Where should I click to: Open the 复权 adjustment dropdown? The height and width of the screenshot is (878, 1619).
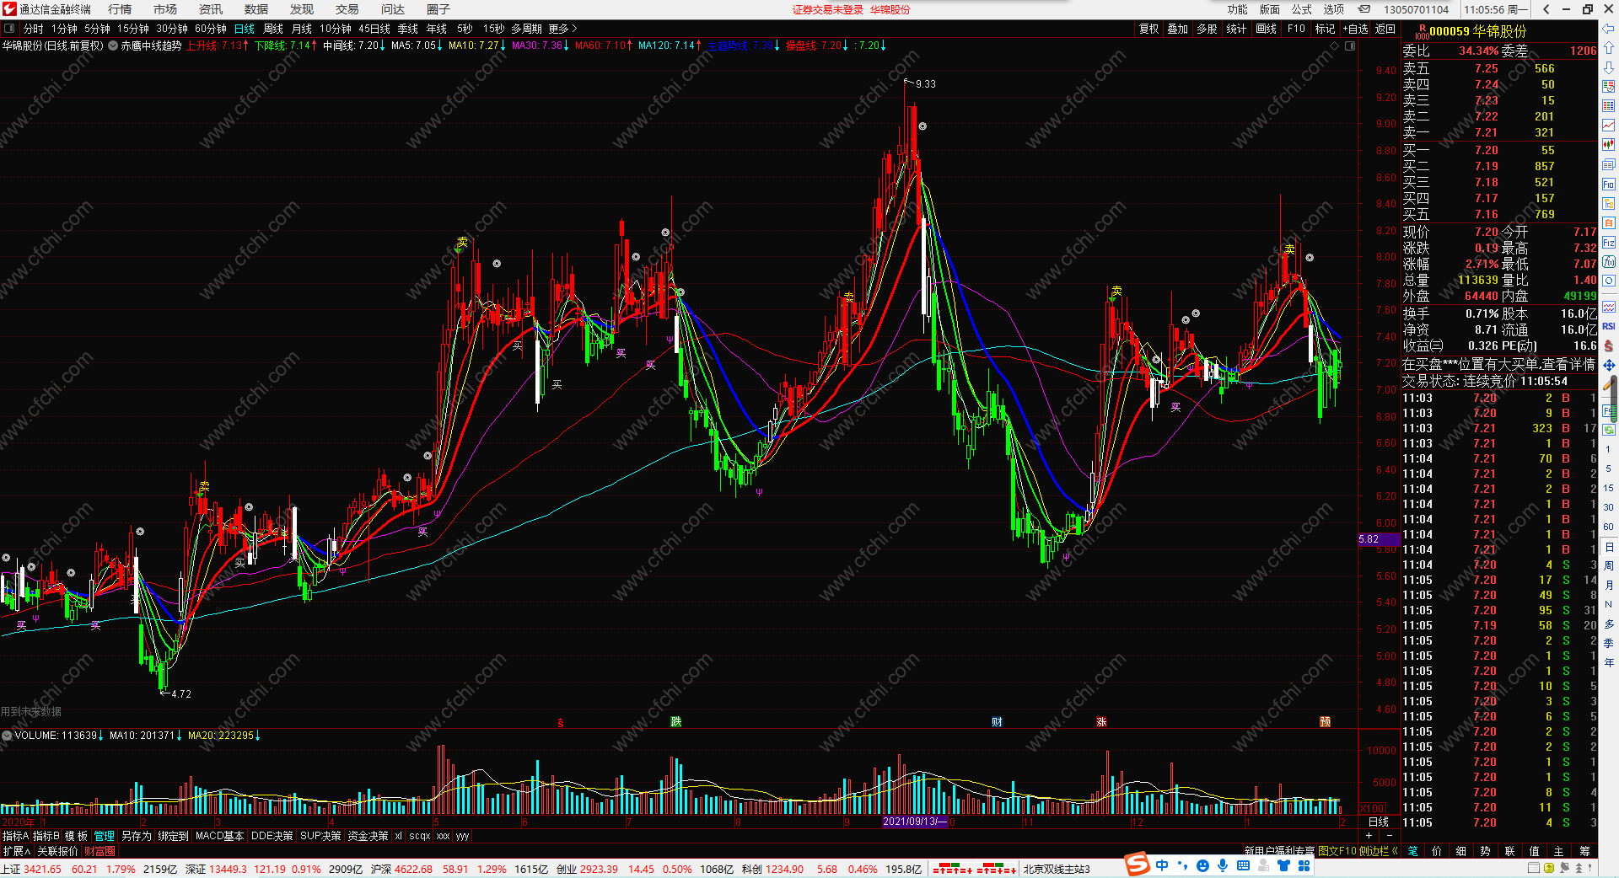tap(1148, 29)
